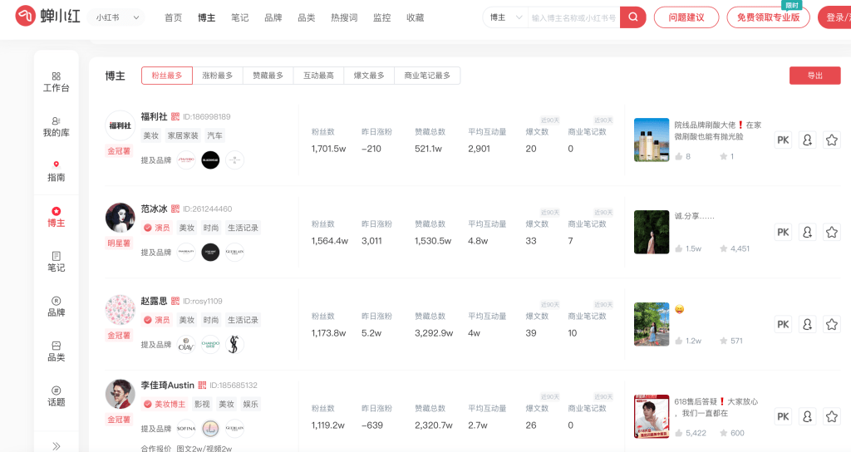Select 热搜词 in the top navigation

tap(344, 17)
